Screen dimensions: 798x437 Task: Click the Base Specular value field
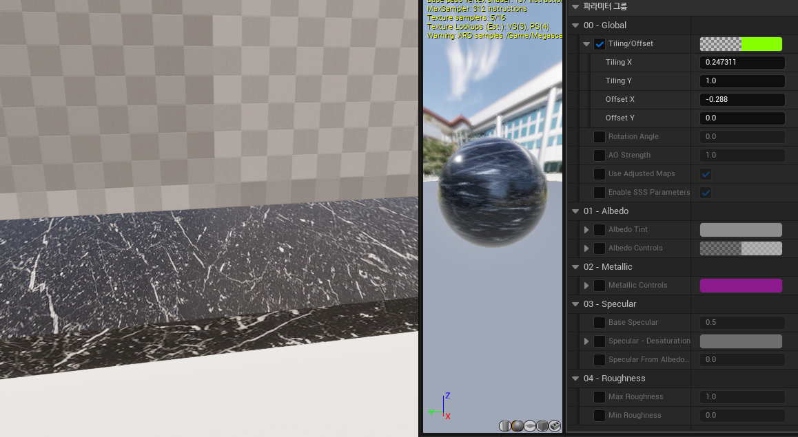[743, 323]
